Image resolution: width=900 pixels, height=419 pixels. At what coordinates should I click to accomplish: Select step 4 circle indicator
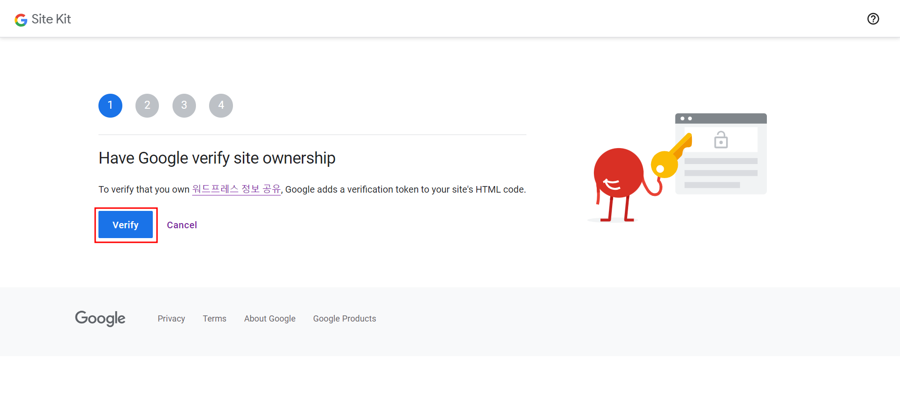coord(221,105)
